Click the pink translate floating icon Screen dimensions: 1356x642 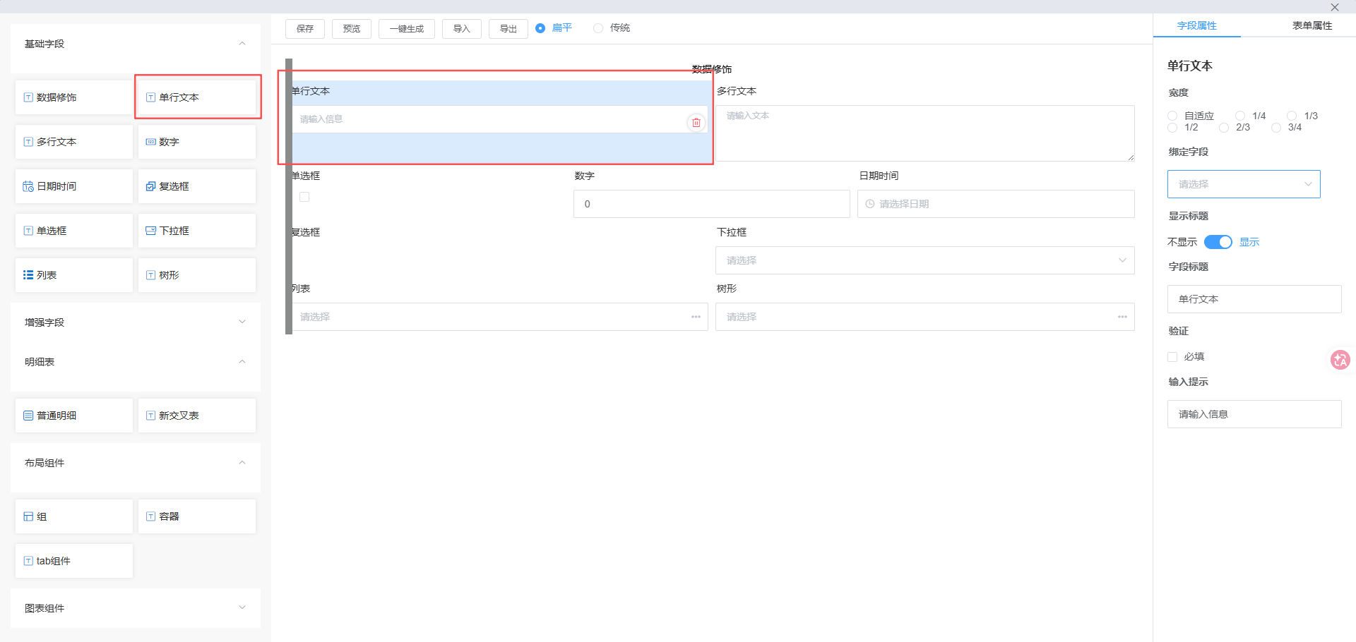(1340, 360)
